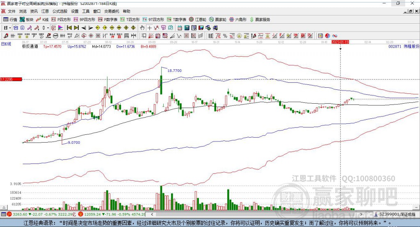Open the 板块 sector view
Viewport: 420px width, 227px height.
(27, 20)
